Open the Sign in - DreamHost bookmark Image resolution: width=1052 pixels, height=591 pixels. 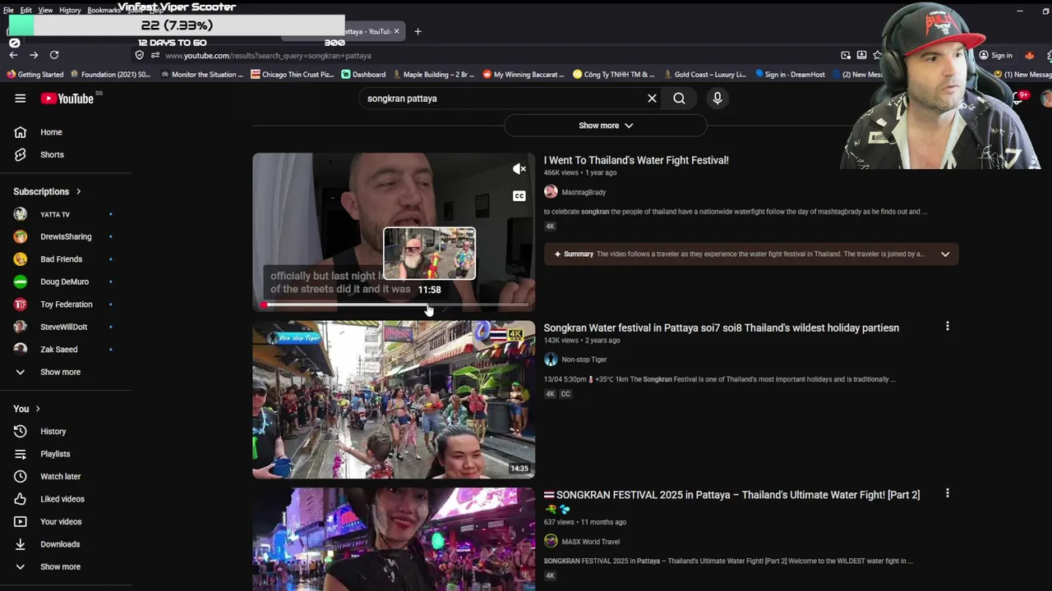pos(790,75)
